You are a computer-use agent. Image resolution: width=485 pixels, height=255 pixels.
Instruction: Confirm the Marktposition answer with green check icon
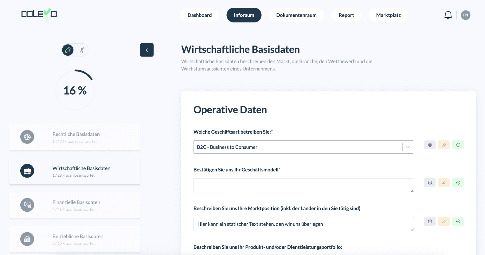pos(458,222)
